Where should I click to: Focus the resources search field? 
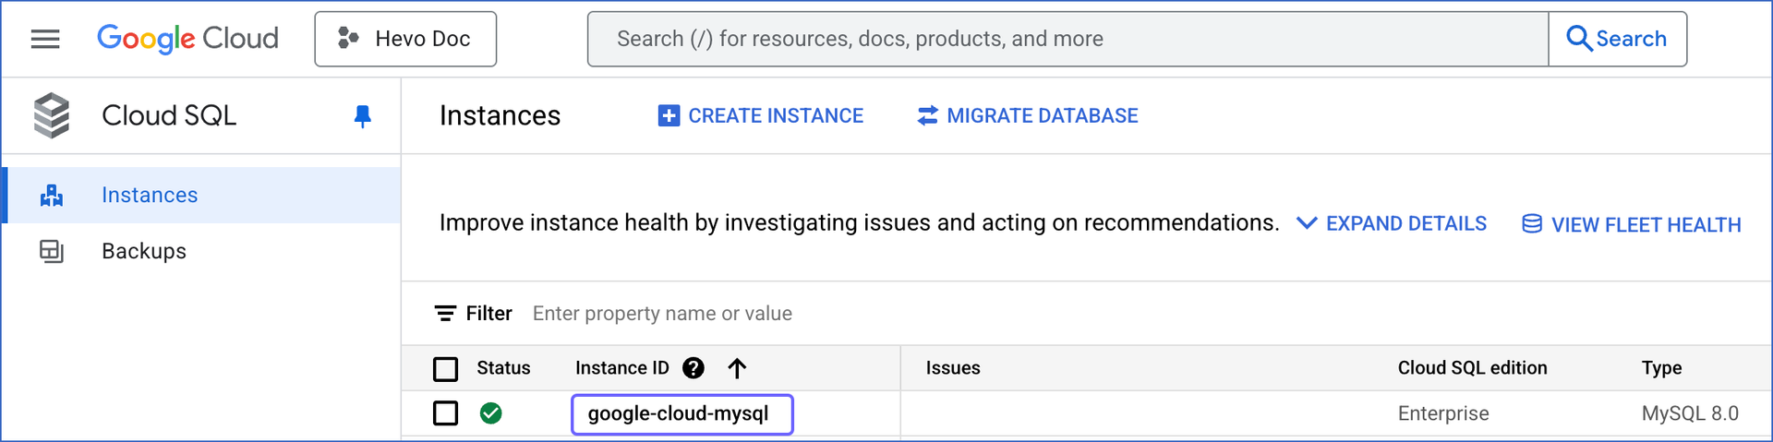[1067, 39]
